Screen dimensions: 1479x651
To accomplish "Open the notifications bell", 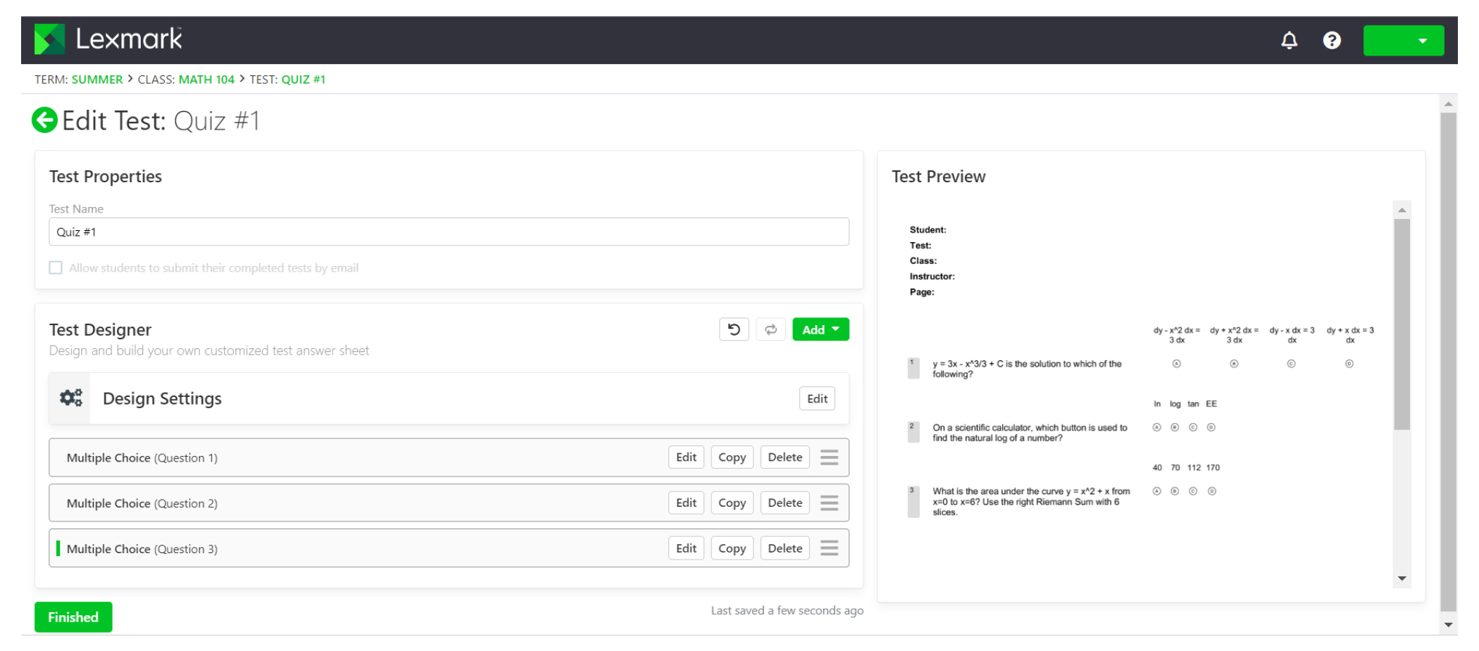I will point(1289,40).
